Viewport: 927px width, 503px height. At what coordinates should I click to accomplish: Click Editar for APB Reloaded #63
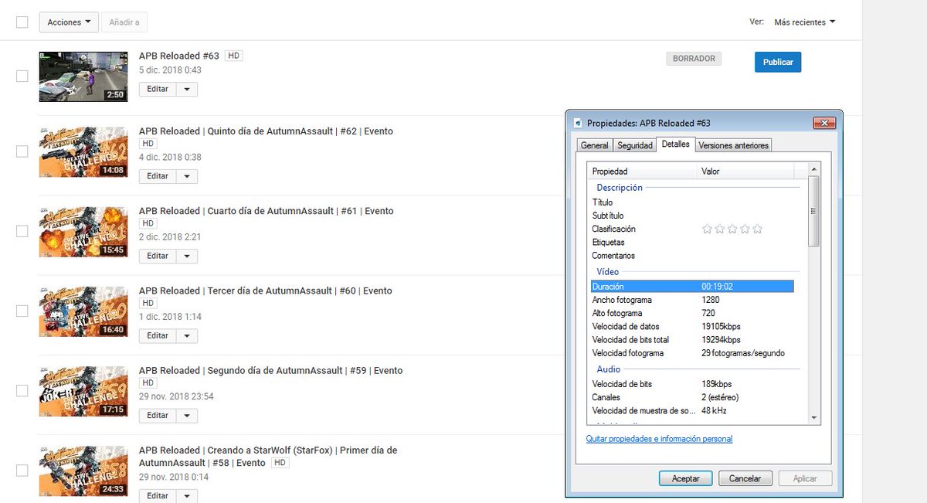point(158,89)
